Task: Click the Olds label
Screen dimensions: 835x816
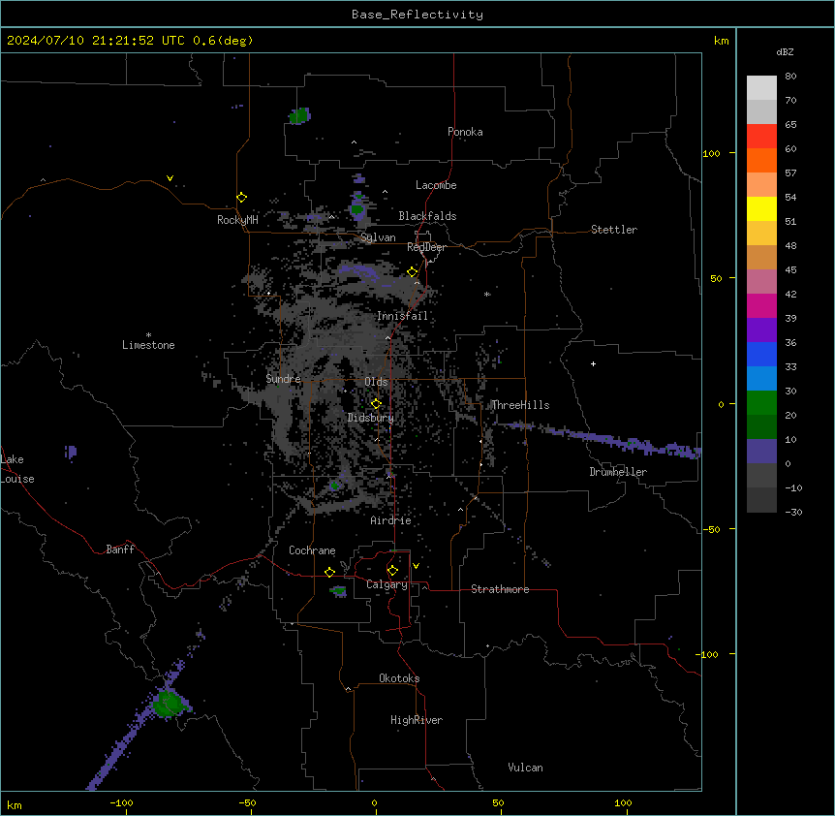Action: 376,382
